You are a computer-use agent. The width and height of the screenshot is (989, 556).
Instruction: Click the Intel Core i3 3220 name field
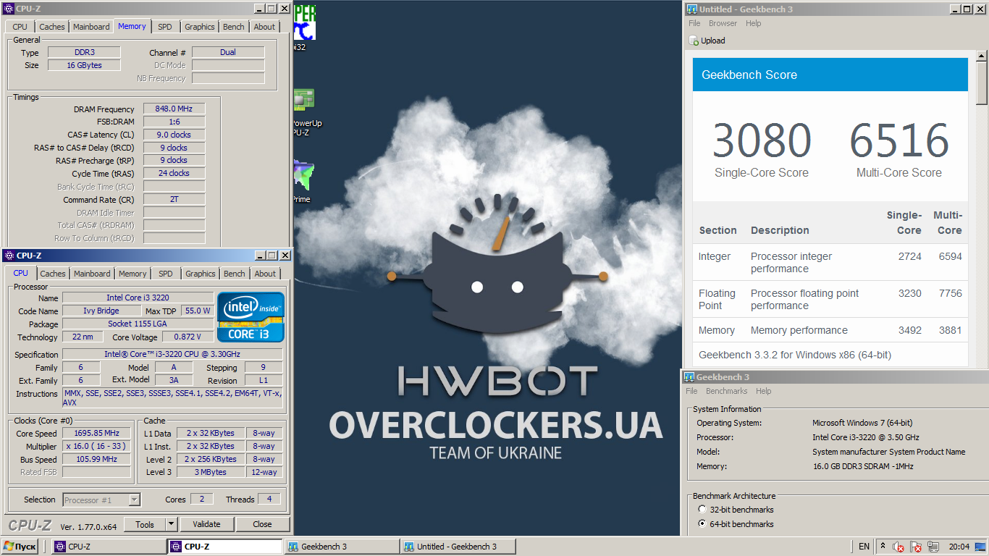tap(138, 298)
